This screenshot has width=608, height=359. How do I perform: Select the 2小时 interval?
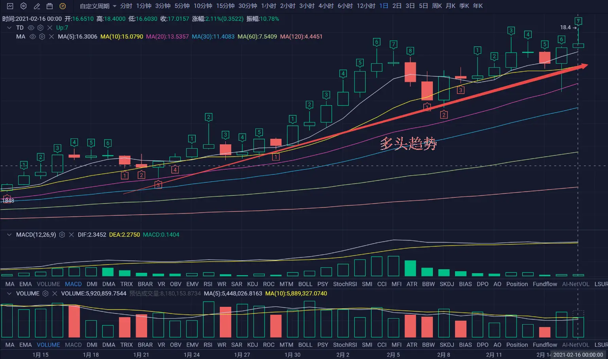[x=288, y=6]
